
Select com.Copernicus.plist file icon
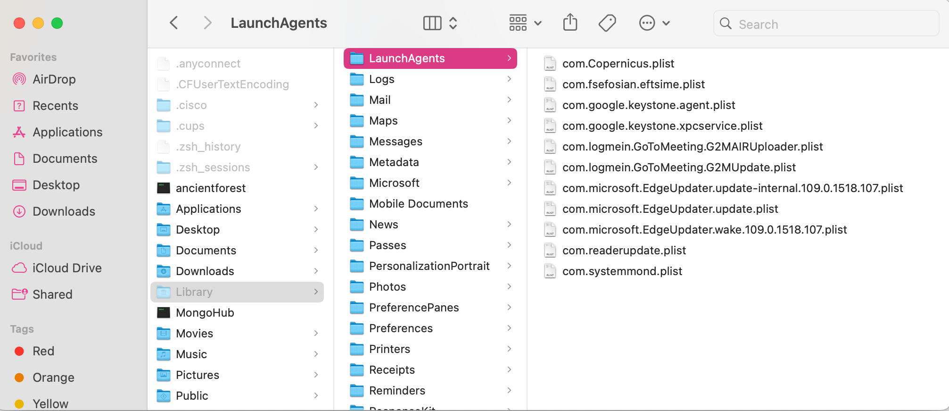point(550,64)
